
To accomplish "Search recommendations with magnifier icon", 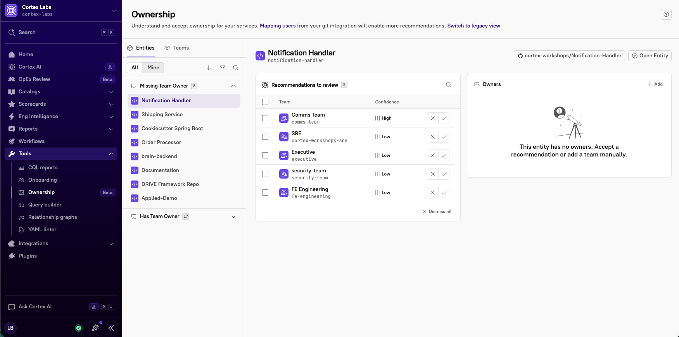I will [448, 85].
